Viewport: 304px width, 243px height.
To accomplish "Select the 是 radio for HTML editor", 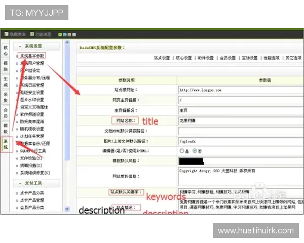I will (182, 151).
